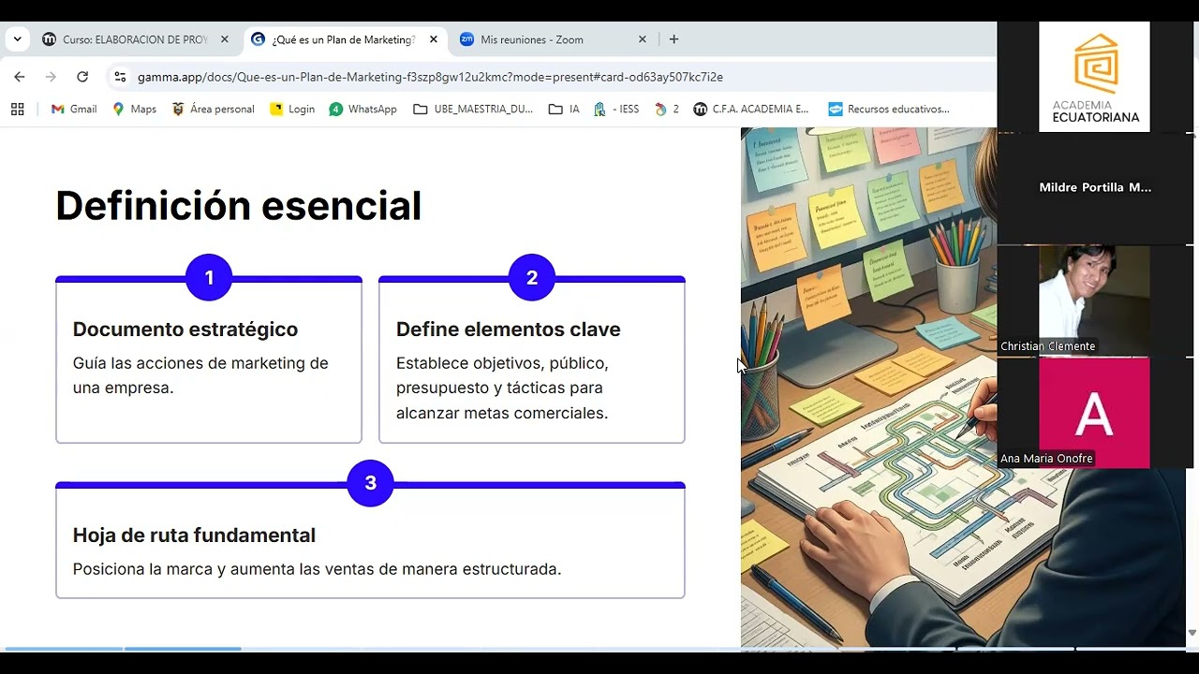
Task: Select the Definición esencial heading
Action: tap(239, 206)
